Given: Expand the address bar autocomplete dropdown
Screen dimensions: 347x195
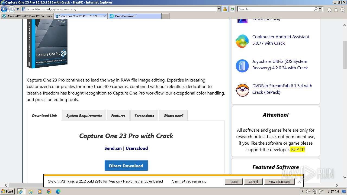Looking at the screenshot, I should pos(219,9).
